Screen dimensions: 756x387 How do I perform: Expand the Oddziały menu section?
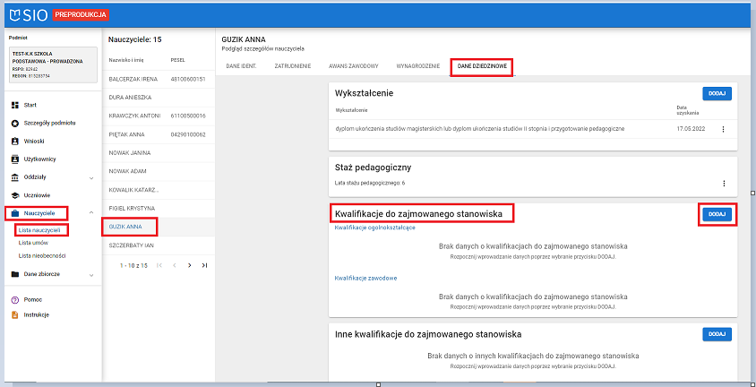(x=91, y=177)
